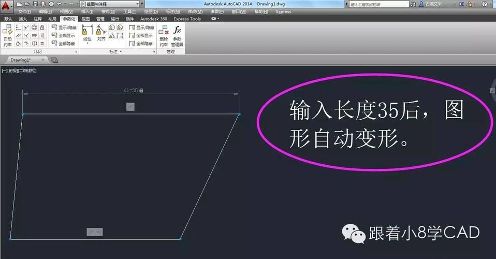This screenshot has width=496, height=259.
Task: Open the 格式(O) menu
Action: coord(108,12)
